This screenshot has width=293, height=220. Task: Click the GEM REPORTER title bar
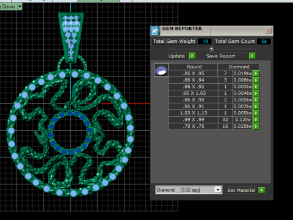point(212,31)
